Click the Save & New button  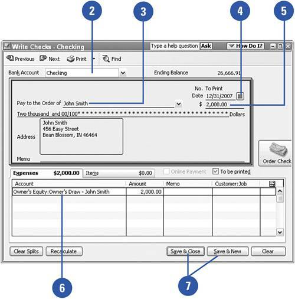227,251
